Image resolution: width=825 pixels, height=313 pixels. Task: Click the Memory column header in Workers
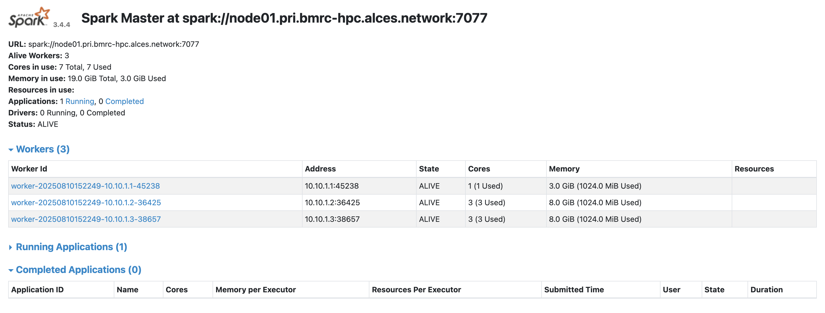point(564,169)
